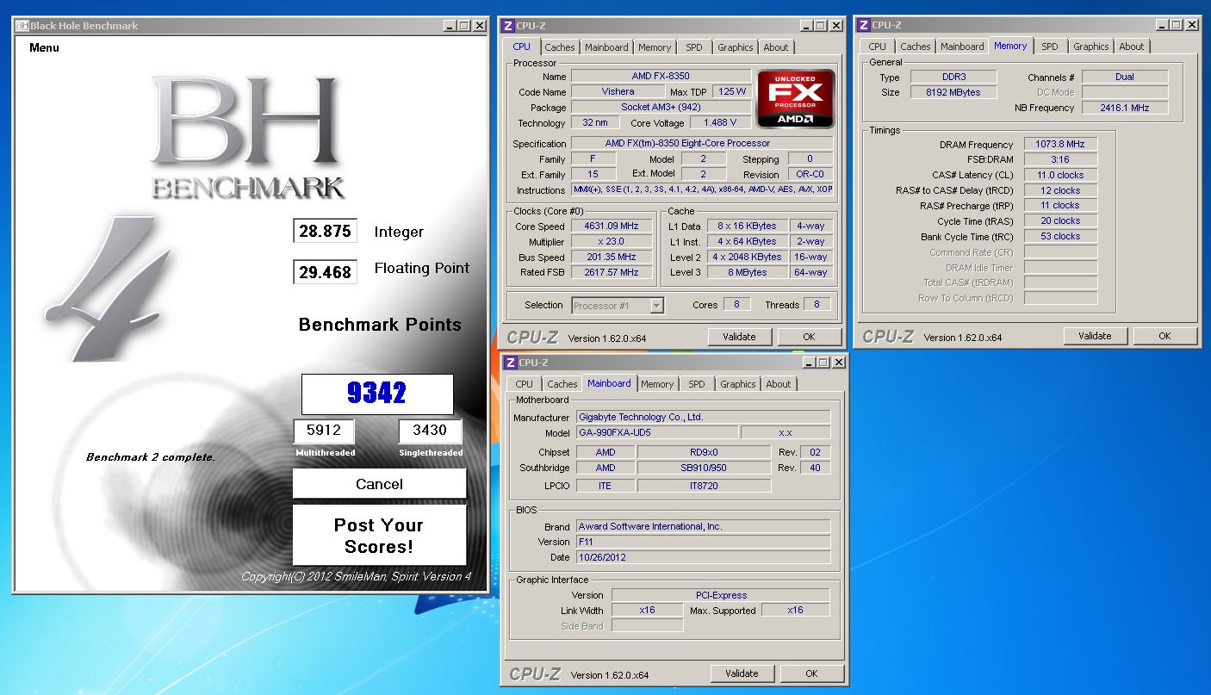1211x695 pixels.
Task: Click the CPU-Z icon in the Mainboard window title bar
Action: coord(509,363)
